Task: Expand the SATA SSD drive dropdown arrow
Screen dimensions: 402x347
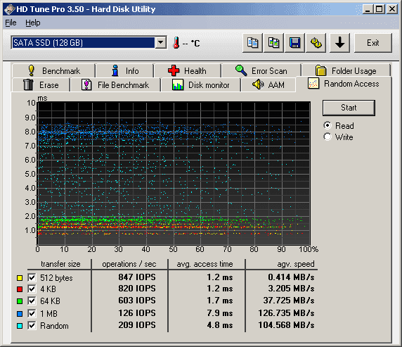Action: 161,43
